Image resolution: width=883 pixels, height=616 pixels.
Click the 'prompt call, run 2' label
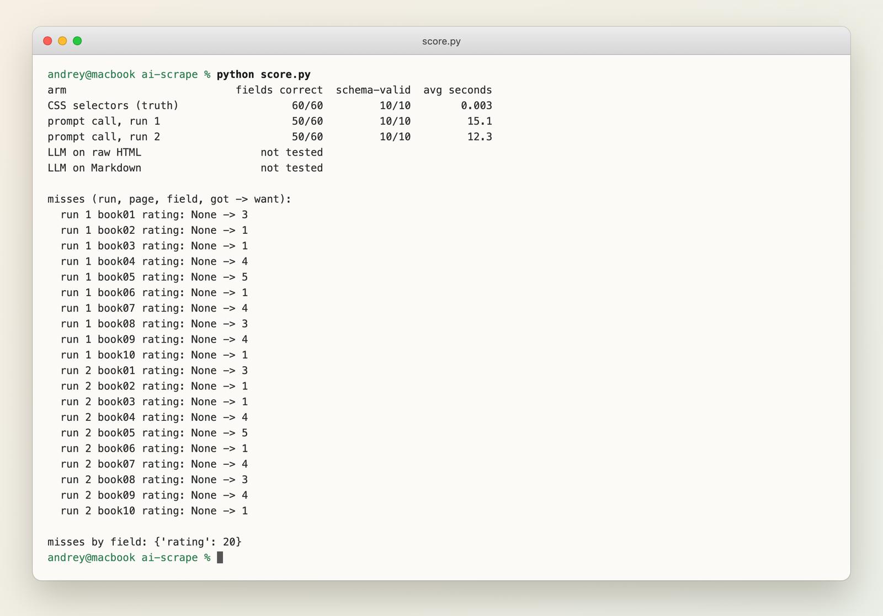pyautogui.click(x=104, y=137)
